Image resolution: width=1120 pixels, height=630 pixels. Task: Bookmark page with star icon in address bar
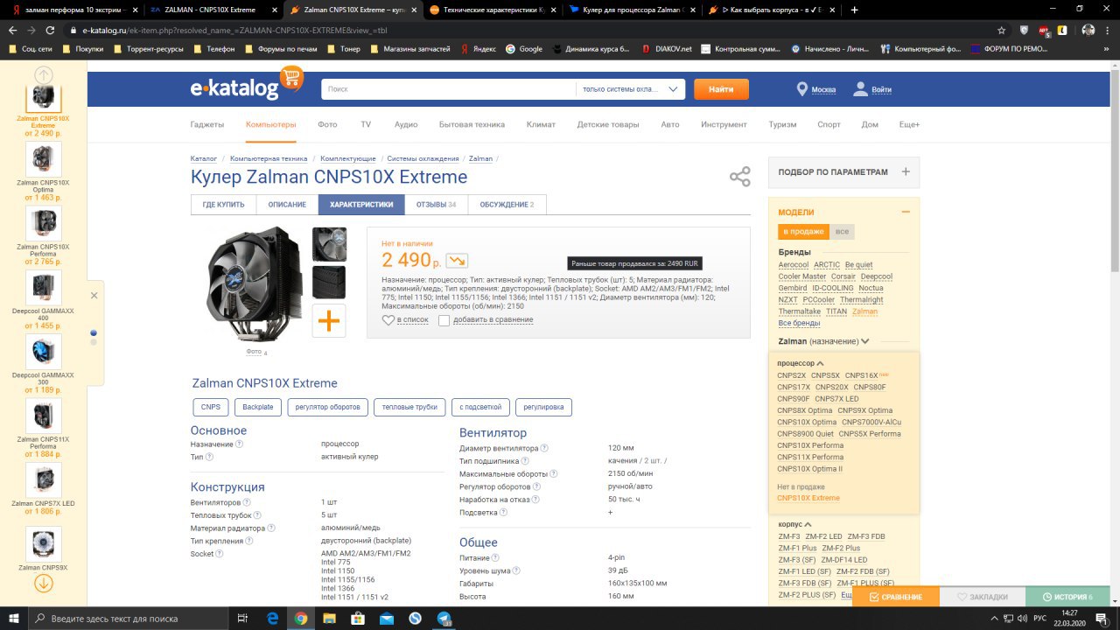click(1001, 30)
